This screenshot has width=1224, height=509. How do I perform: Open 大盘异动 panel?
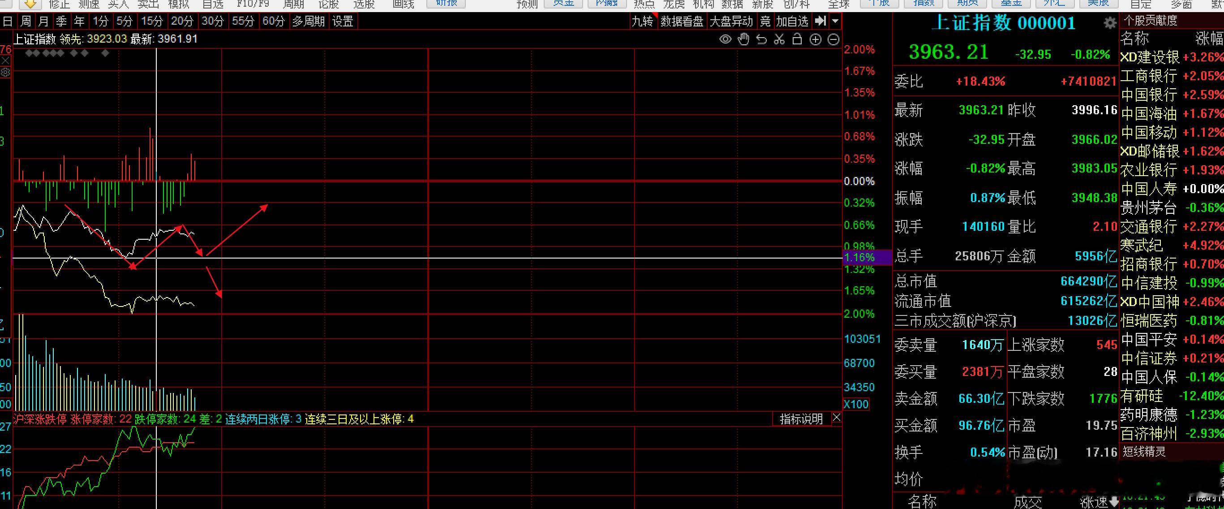731,22
